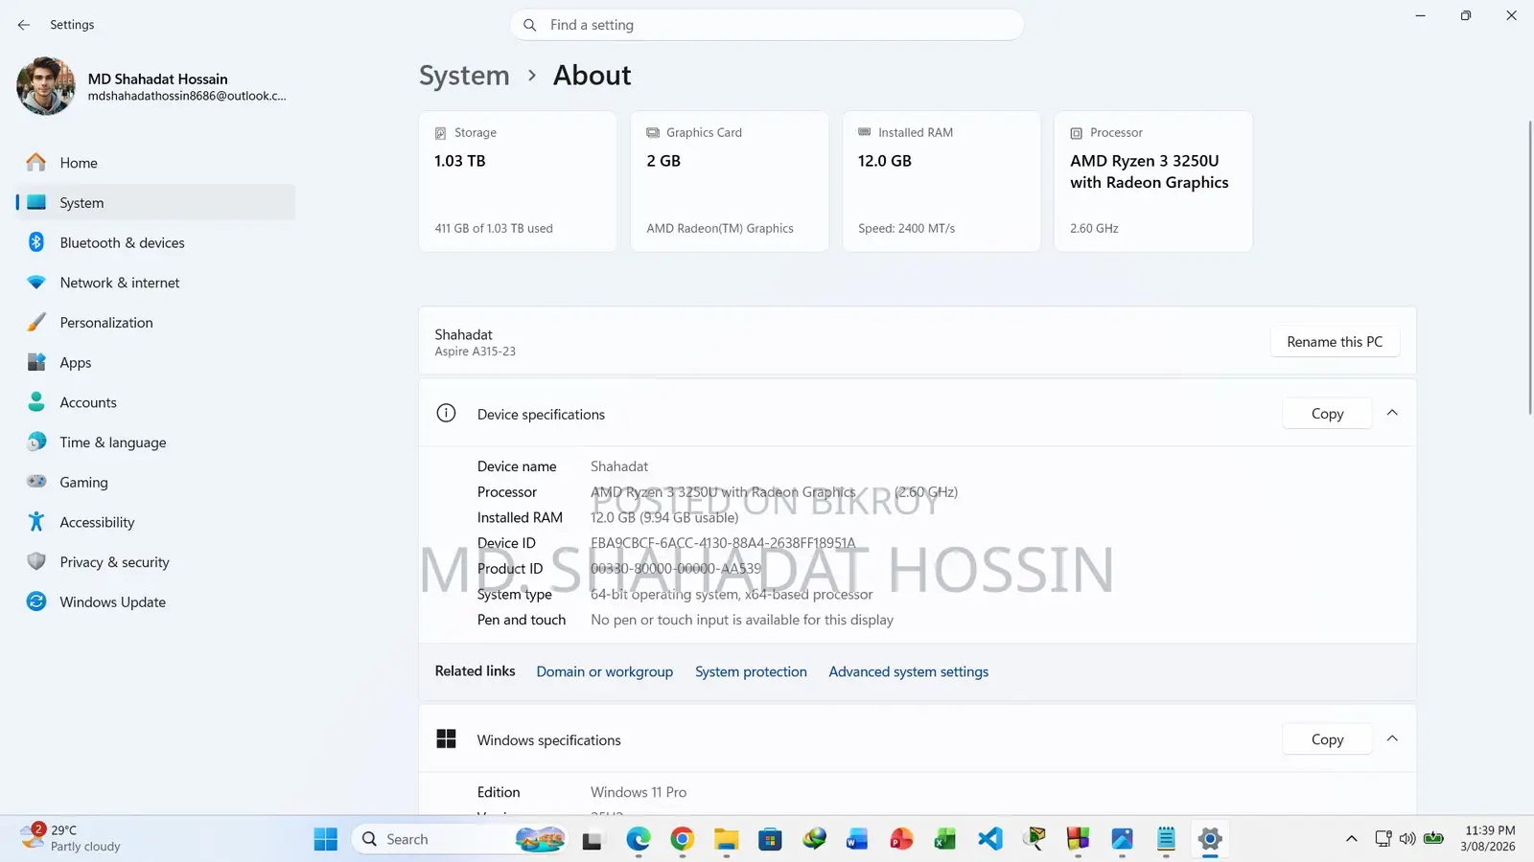Click the Windows 11 Pro edition text
Screen dimensions: 1534x862
pyautogui.click(x=639, y=792)
